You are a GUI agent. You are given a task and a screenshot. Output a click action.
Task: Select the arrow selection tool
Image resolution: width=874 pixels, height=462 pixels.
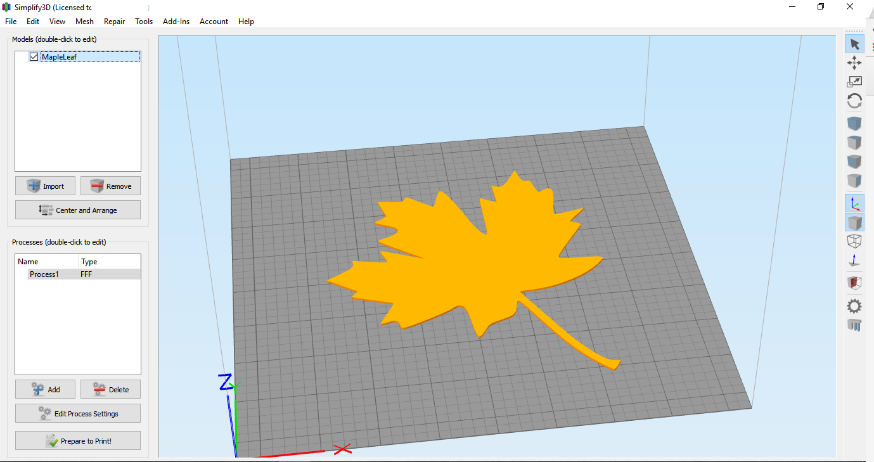854,44
